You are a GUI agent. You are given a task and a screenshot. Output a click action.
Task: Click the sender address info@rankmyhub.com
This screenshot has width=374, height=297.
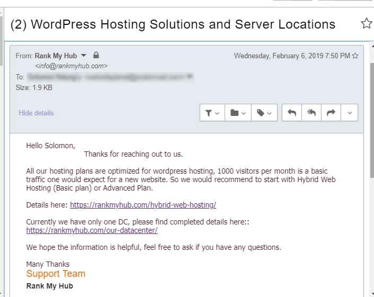pyautogui.click(x=72, y=66)
